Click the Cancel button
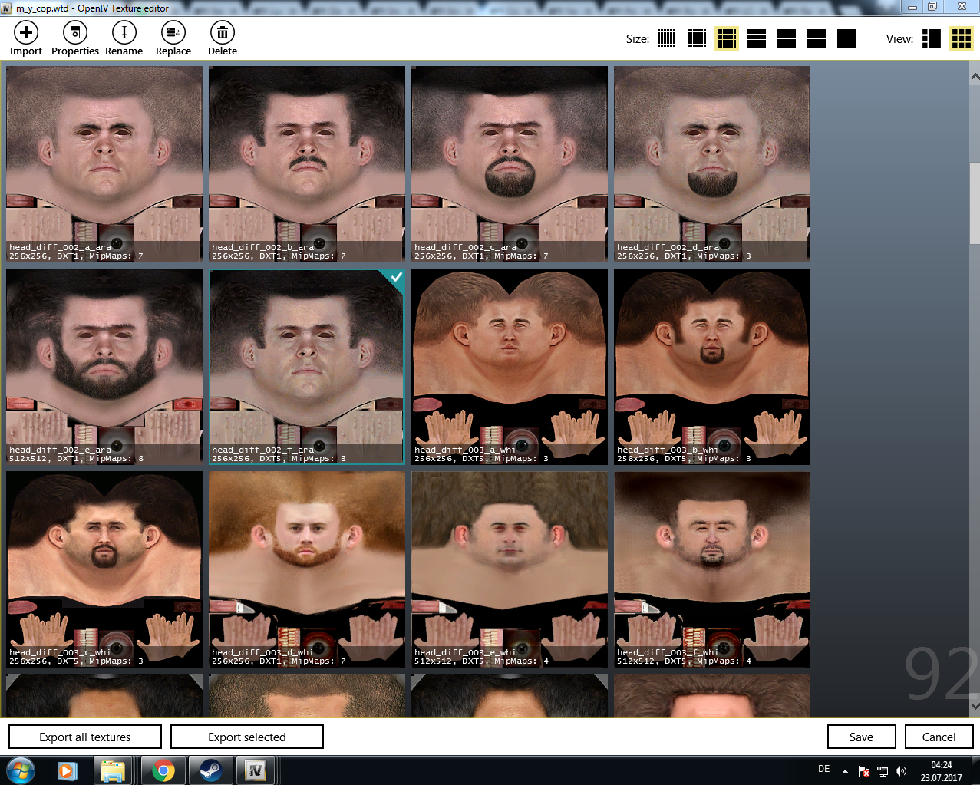The width and height of the screenshot is (980, 785). point(939,737)
